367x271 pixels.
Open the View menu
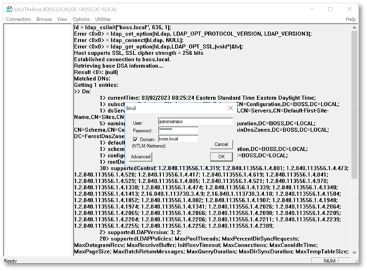pyautogui.click(x=62, y=19)
